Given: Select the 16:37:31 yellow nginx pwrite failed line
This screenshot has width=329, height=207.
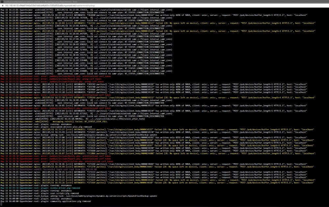Looking at the screenshot, I should coord(157,146).
